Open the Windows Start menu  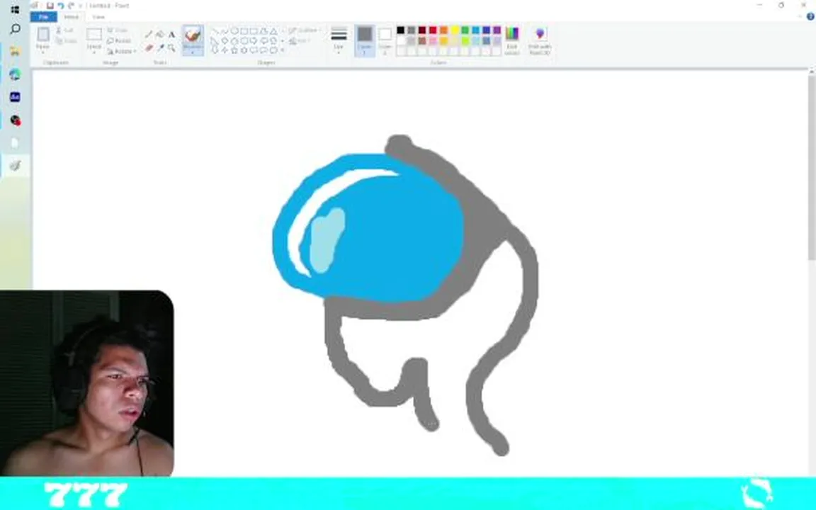[15, 9]
